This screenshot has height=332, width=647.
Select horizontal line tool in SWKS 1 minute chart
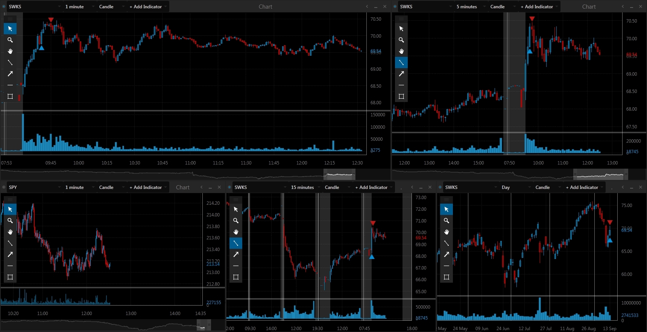click(x=10, y=85)
